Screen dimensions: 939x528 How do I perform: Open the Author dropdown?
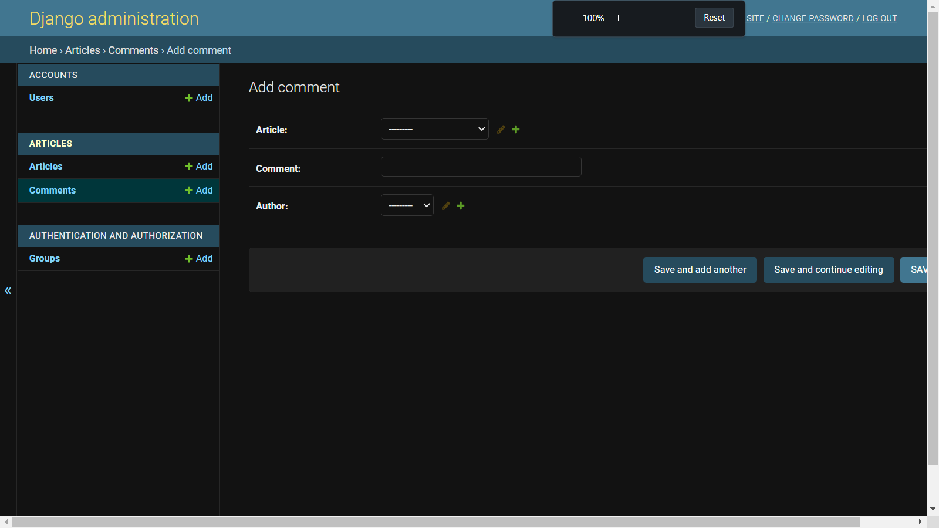point(407,205)
